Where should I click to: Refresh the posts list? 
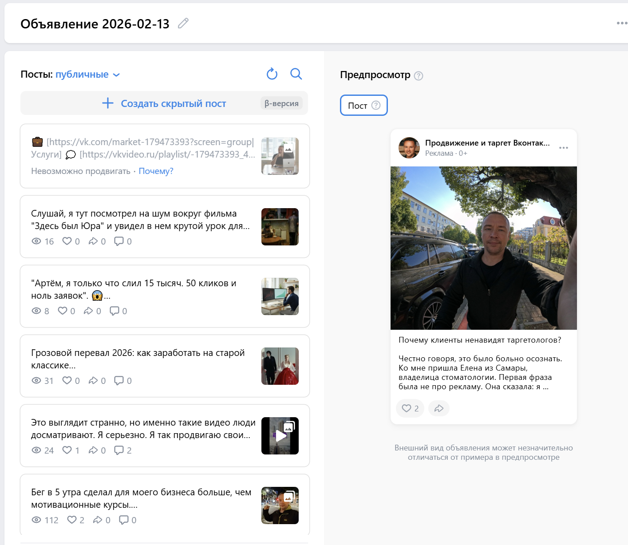[x=272, y=74]
